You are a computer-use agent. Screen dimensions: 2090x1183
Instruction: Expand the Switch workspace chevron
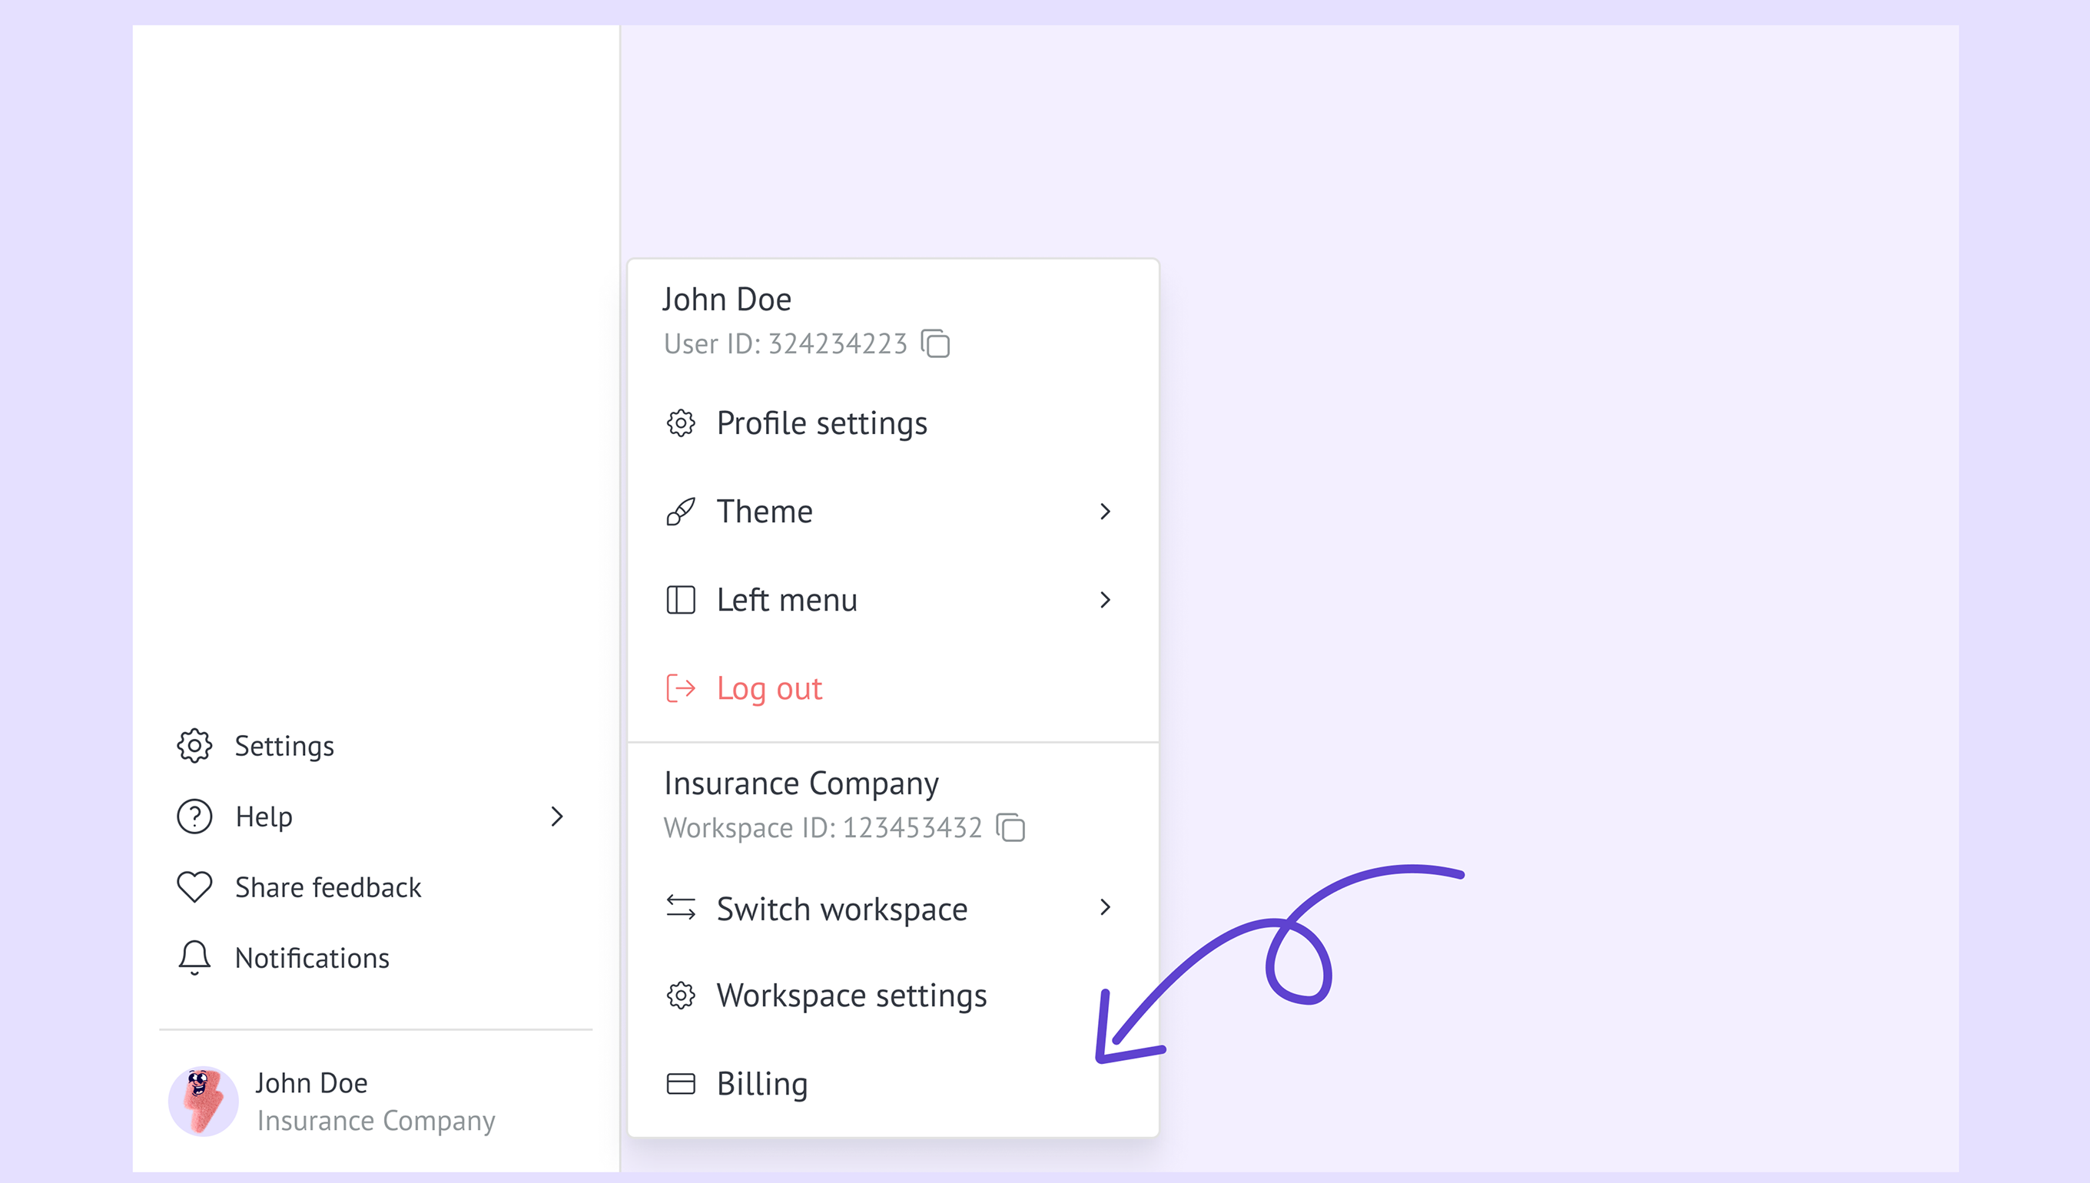(x=1105, y=907)
